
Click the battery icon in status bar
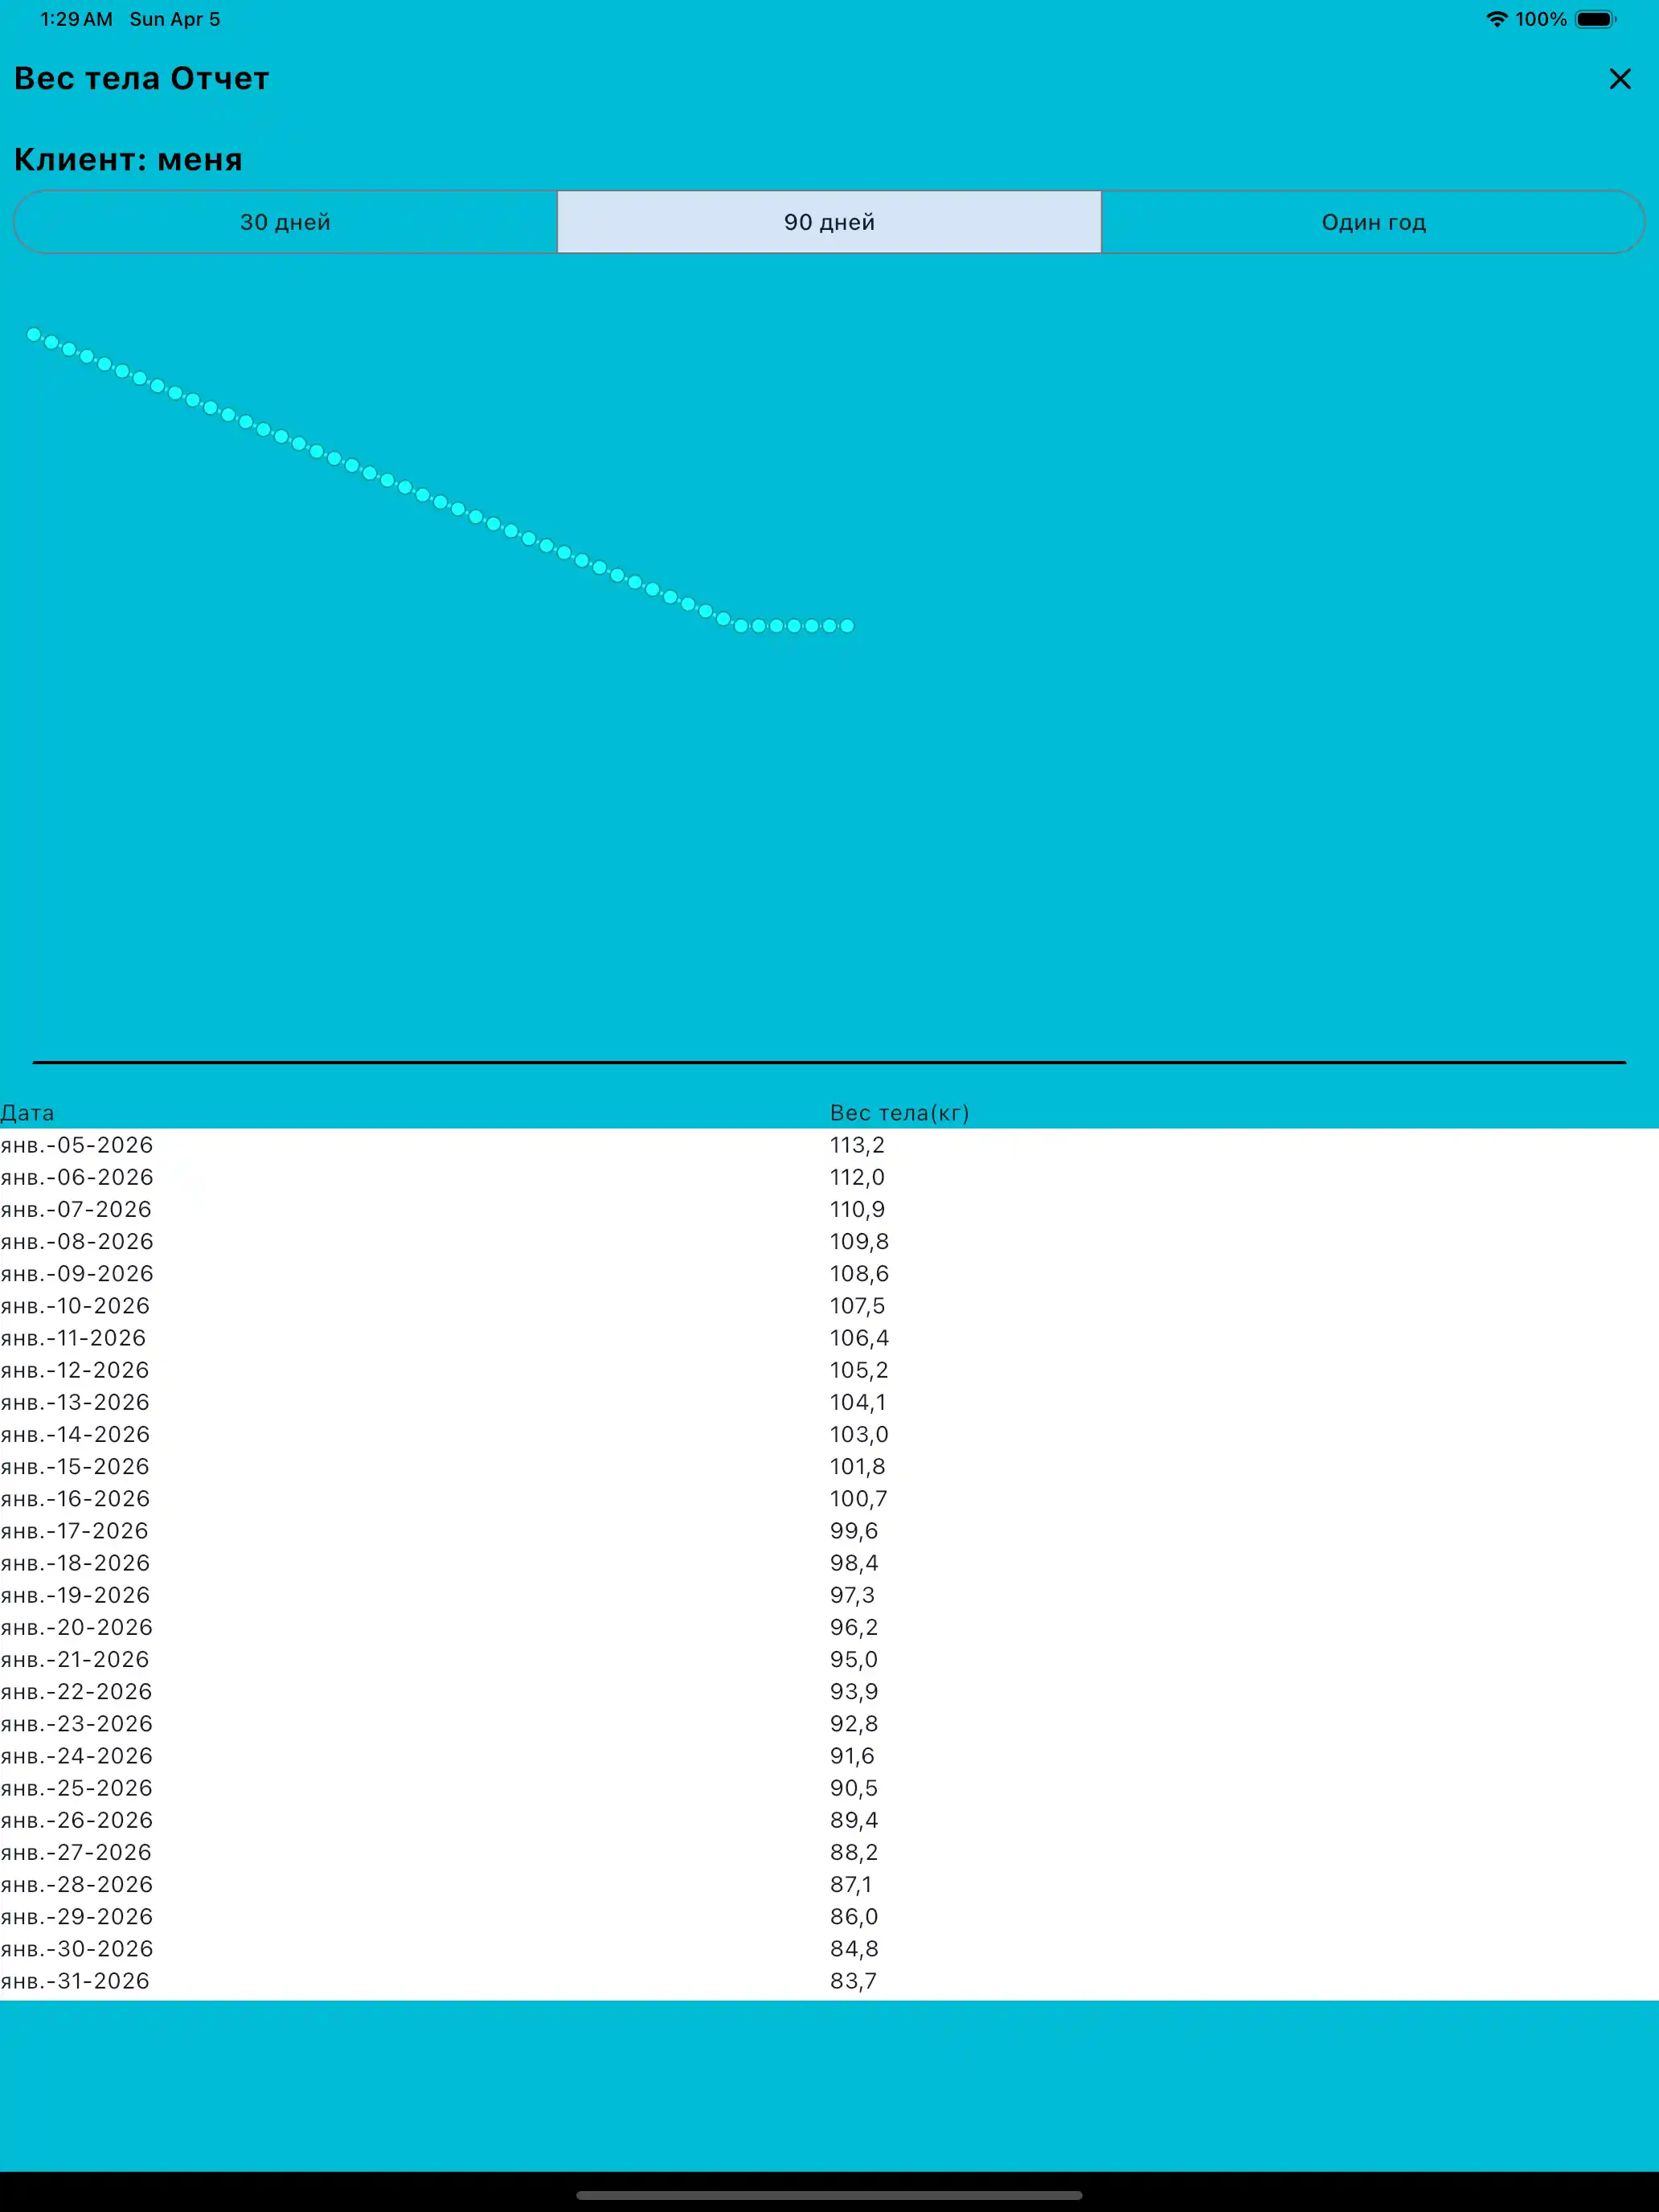point(1595,19)
